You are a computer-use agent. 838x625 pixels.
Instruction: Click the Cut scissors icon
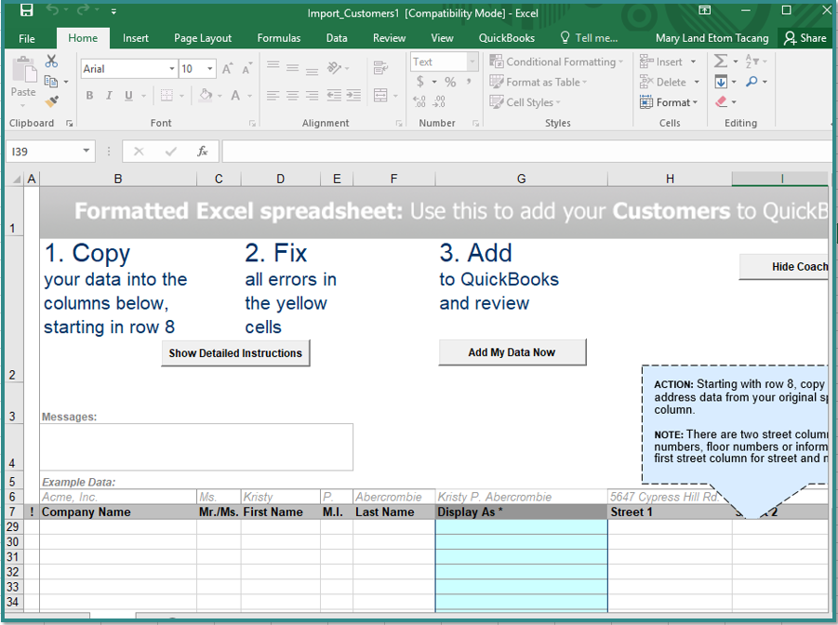(51, 61)
